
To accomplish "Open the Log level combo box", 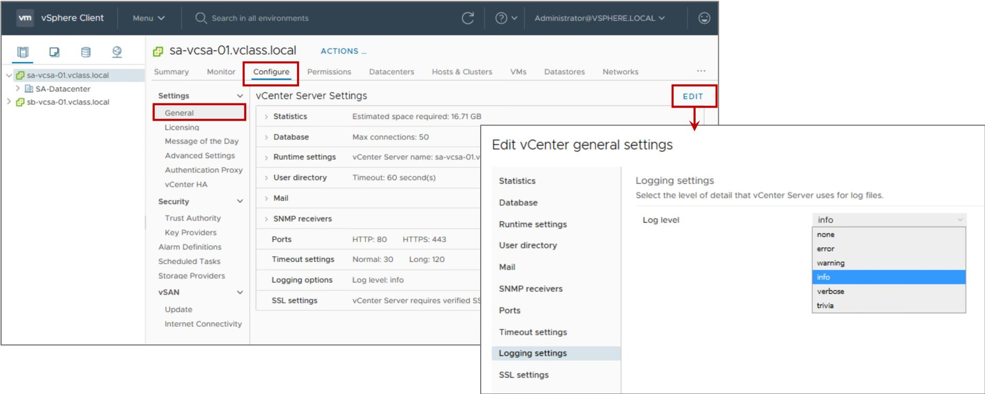I will [889, 220].
